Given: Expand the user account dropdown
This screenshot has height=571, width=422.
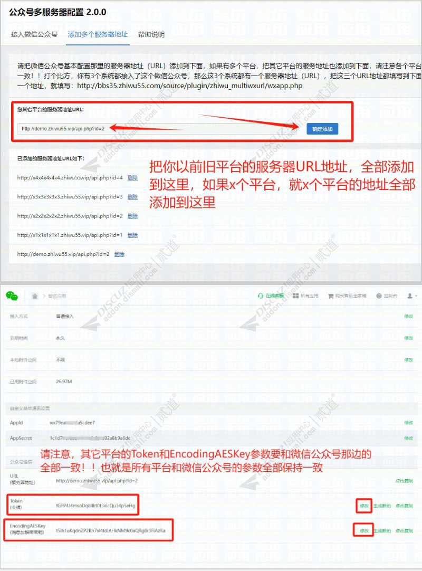Looking at the screenshot, I should pyautogui.click(x=412, y=296).
